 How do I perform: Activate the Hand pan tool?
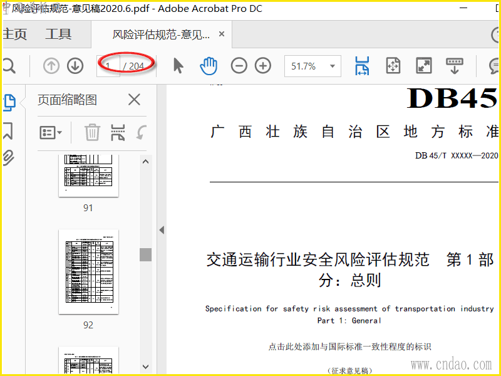[x=209, y=66]
